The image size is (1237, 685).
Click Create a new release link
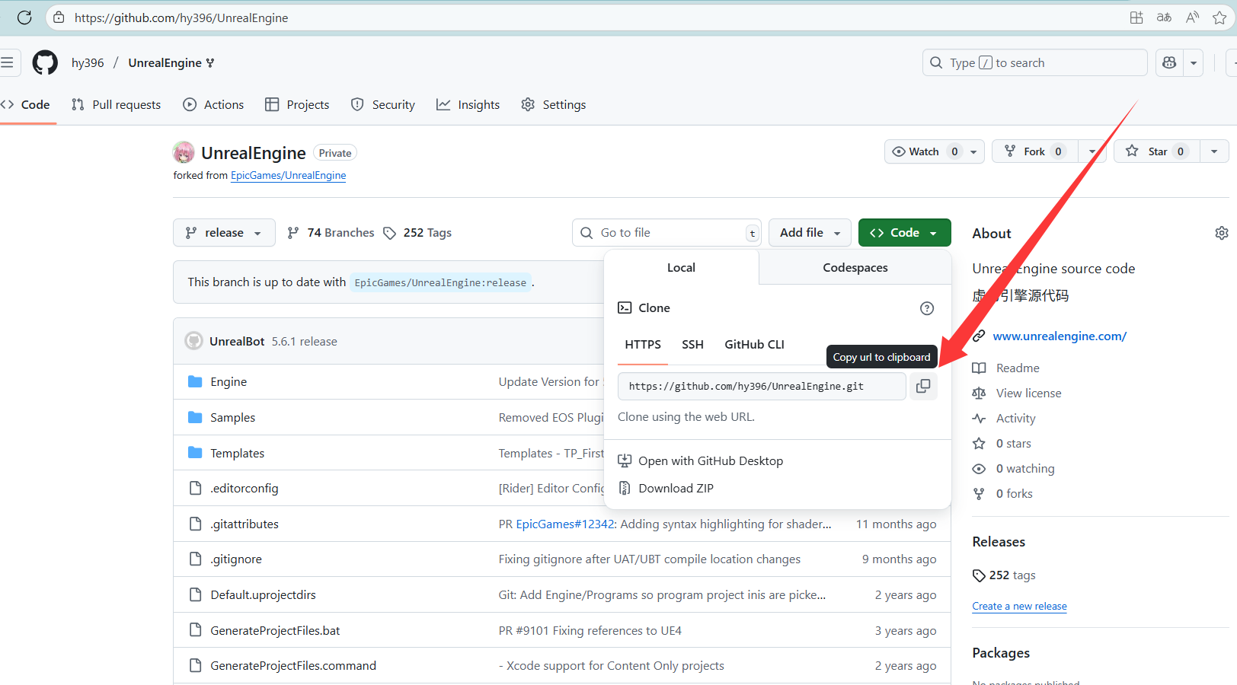pyautogui.click(x=1019, y=606)
